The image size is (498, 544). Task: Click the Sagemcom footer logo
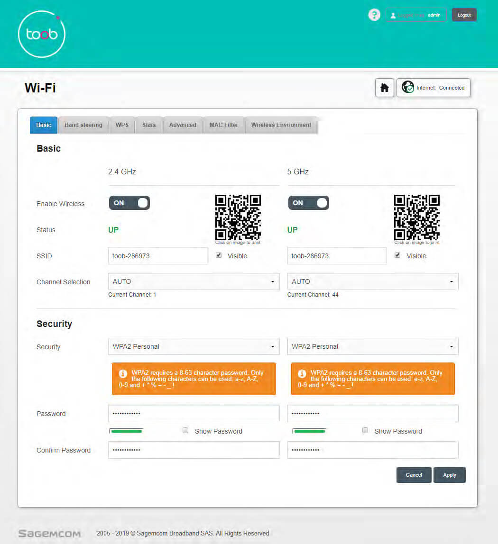click(x=49, y=533)
